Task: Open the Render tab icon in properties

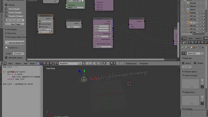Action: pyautogui.click(x=189, y=43)
